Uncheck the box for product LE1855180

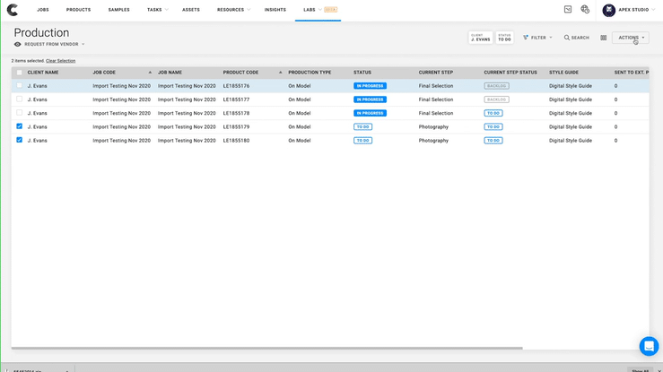tap(20, 141)
